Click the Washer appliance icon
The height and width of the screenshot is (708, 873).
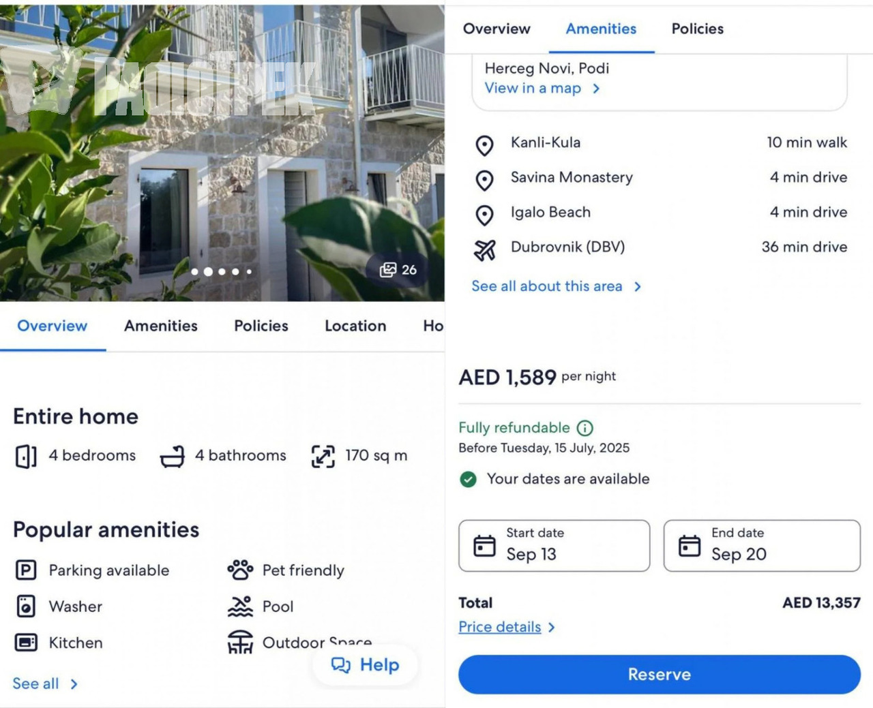coord(26,606)
